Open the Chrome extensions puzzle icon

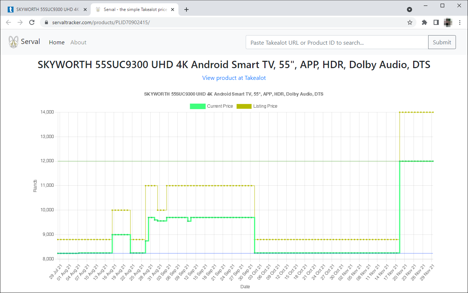[424, 22]
